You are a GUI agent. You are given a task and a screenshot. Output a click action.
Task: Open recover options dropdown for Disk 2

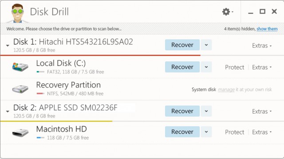(206, 111)
